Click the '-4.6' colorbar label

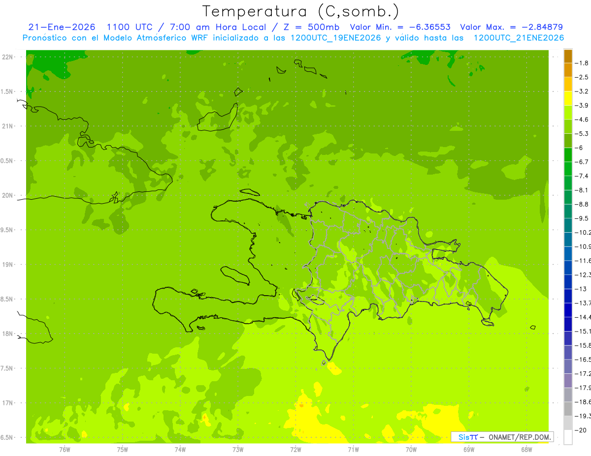pos(582,120)
